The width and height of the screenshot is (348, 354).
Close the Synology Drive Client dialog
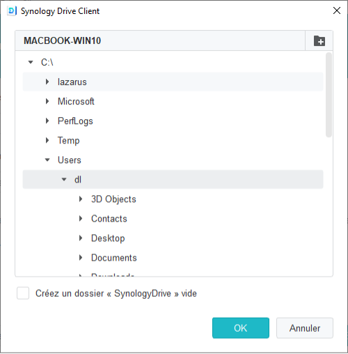(x=337, y=10)
